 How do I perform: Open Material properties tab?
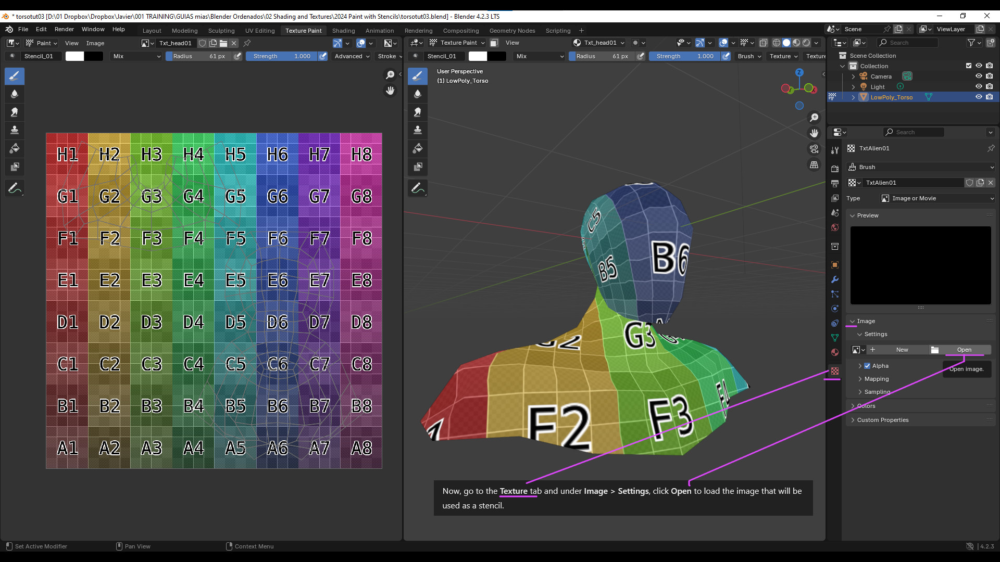pos(835,352)
